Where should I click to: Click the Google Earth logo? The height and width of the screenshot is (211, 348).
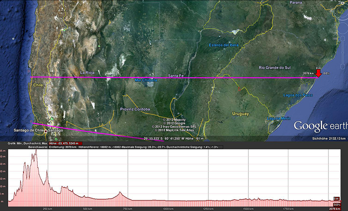pyautogui.click(x=320, y=126)
